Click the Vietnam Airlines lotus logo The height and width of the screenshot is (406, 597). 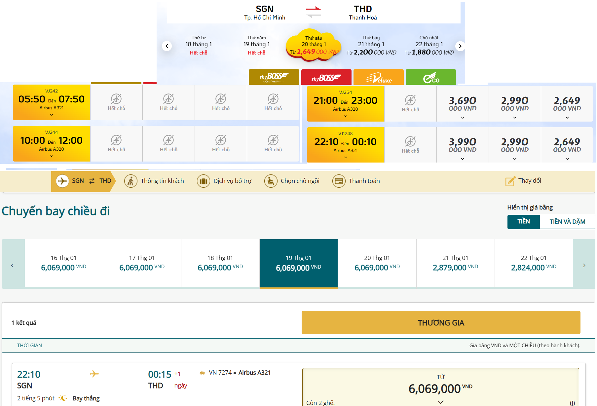pyautogui.click(x=203, y=373)
